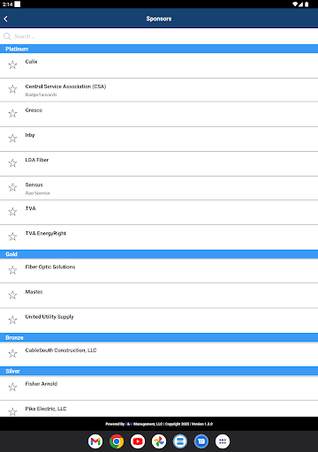Screen dimensions: 318x452
Task: Click the search magnifier icon
Action: [7, 36]
